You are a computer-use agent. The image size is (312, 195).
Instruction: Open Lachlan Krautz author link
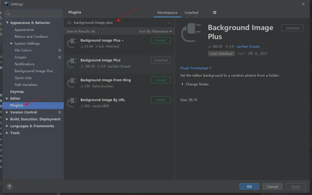pyautogui.click(x=248, y=47)
